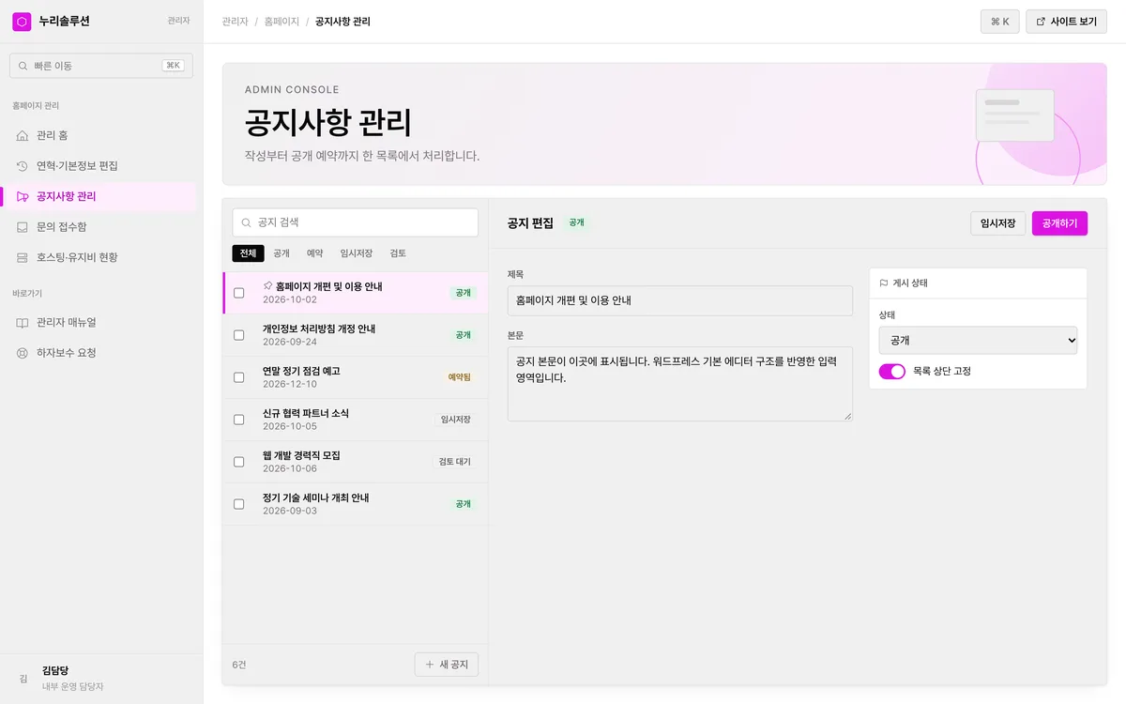Viewport: 1126px width, 704px height.
Task: Check the box for 홈페이지 개편 및 이용 안내
Action: pyautogui.click(x=238, y=293)
